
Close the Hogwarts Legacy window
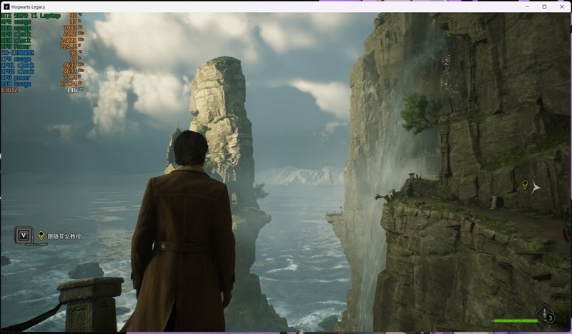tap(562, 6)
